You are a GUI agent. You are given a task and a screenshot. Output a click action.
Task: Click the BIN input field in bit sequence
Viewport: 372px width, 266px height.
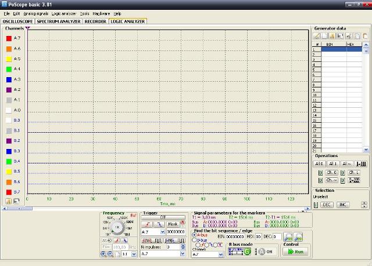point(235,236)
